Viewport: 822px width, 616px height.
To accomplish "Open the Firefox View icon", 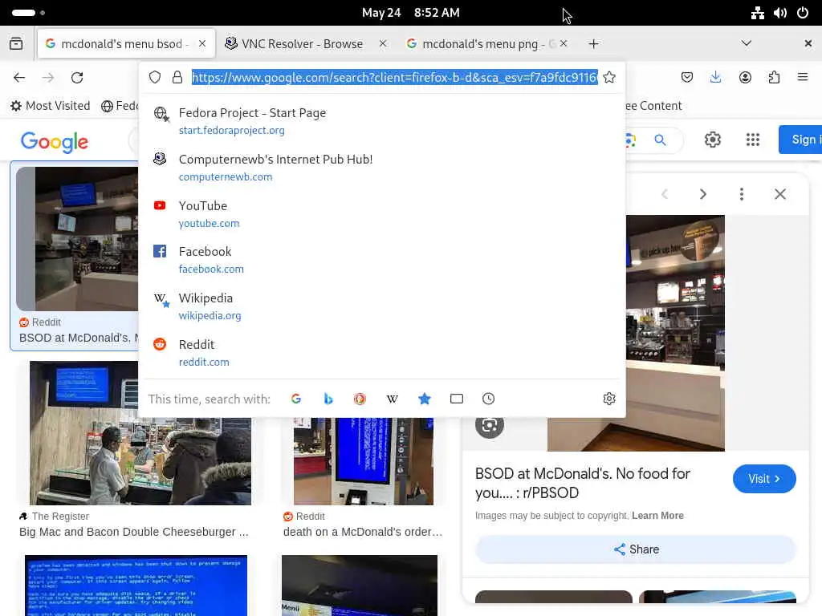I will coord(16,43).
